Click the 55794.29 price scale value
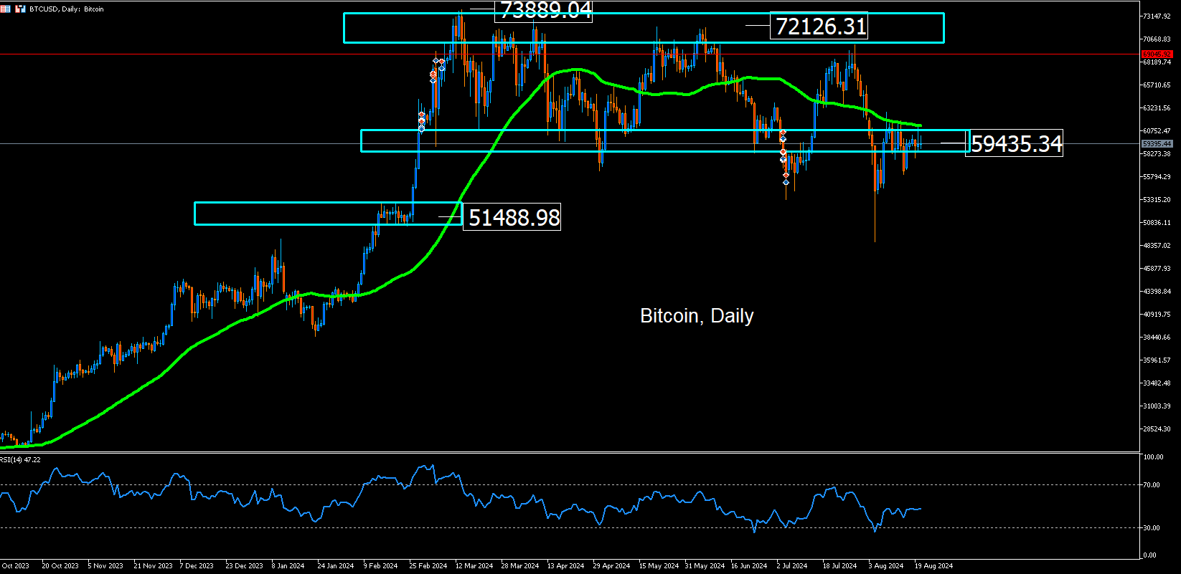Image resolution: width=1181 pixels, height=574 pixels. [x=1158, y=177]
